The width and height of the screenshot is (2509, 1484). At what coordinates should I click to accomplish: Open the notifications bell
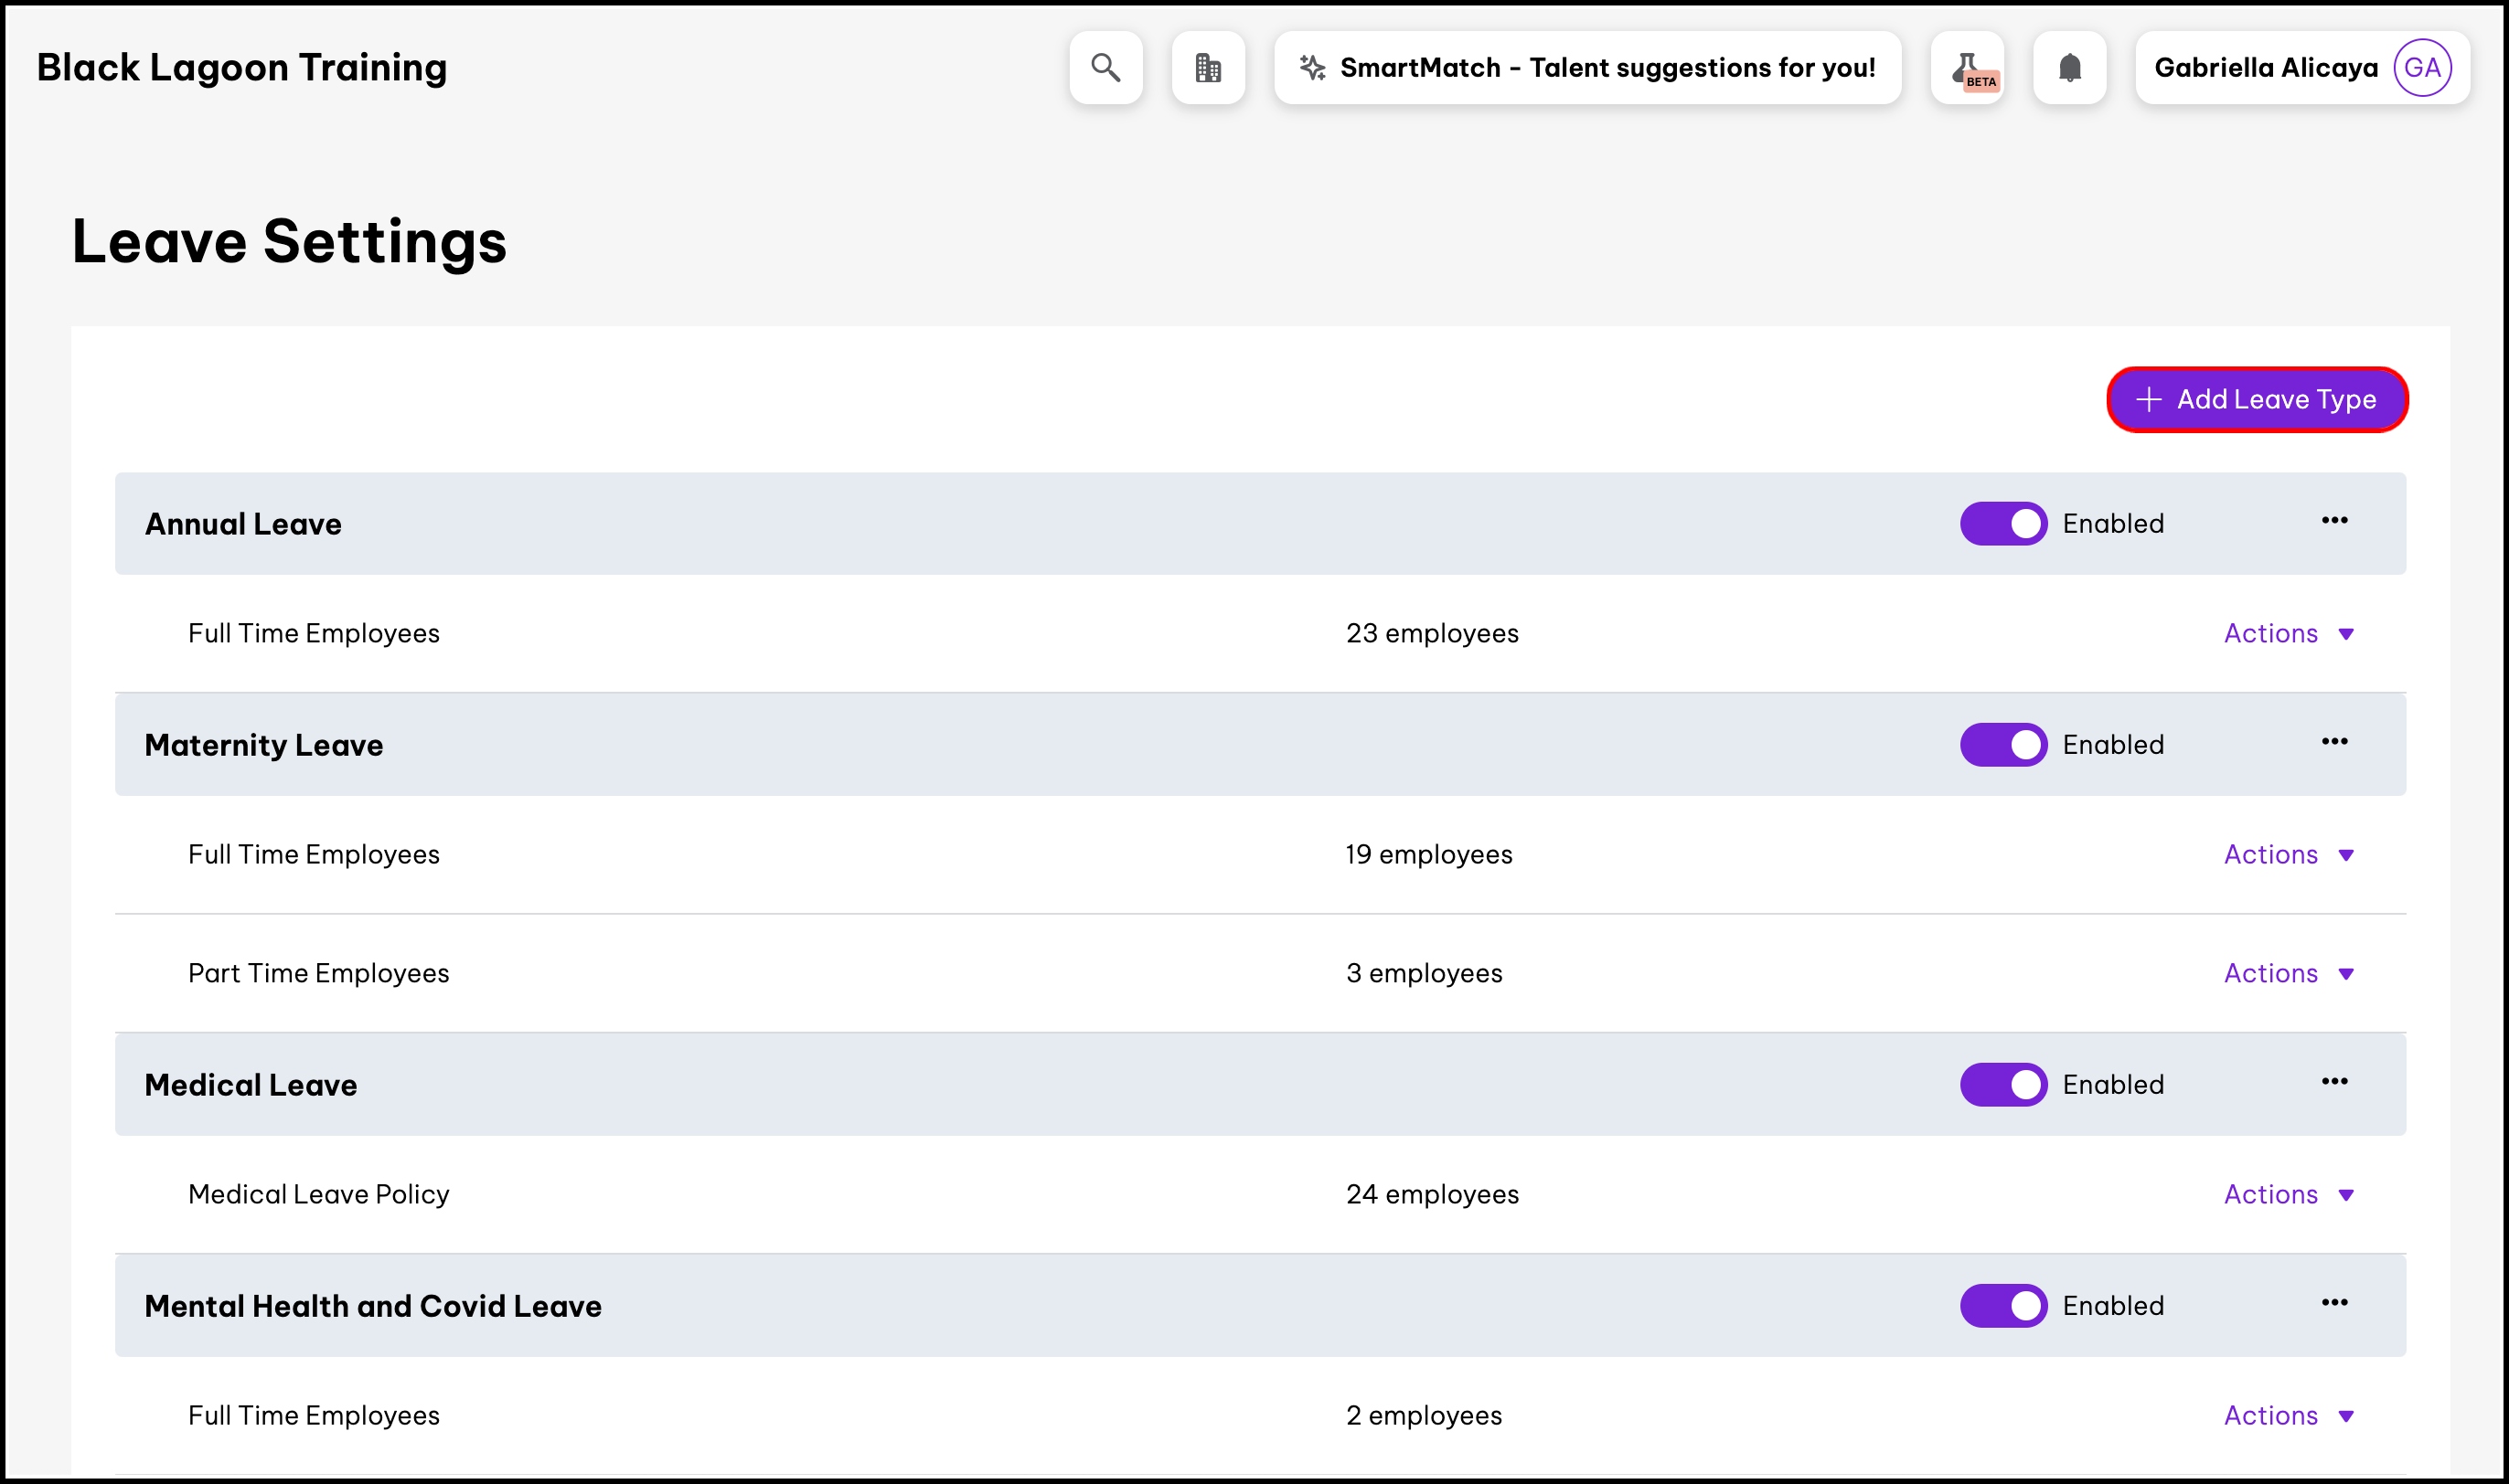(2069, 67)
